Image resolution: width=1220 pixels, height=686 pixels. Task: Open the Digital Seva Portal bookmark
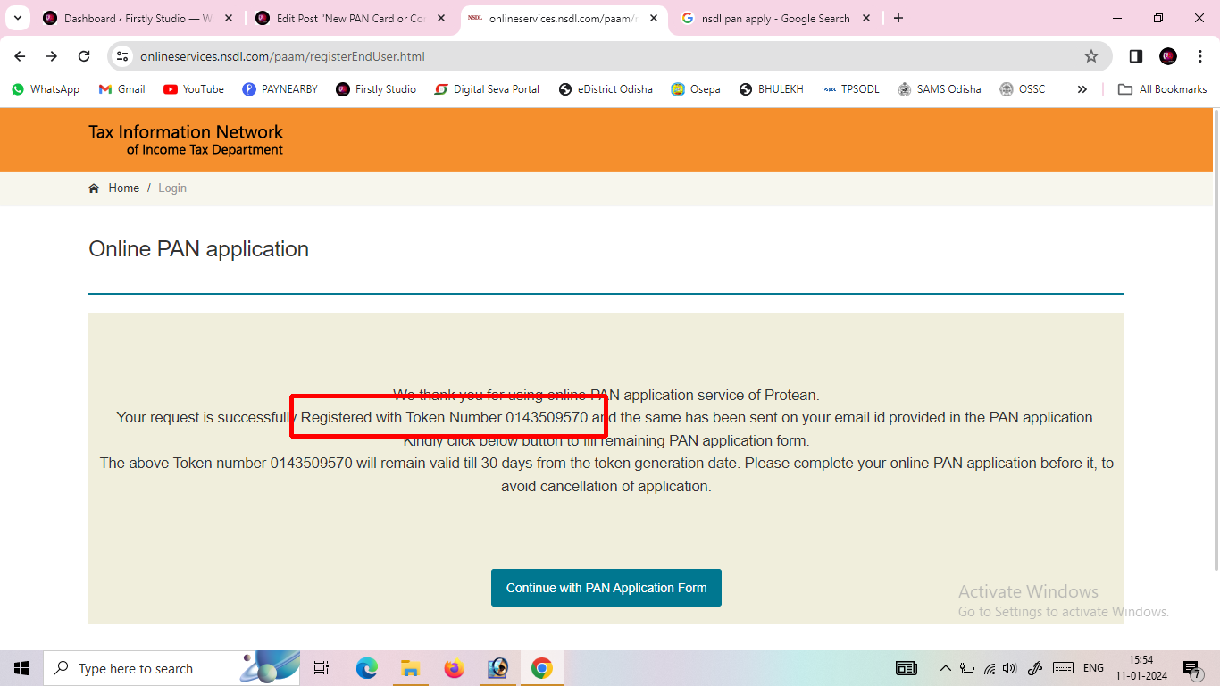[x=486, y=88]
